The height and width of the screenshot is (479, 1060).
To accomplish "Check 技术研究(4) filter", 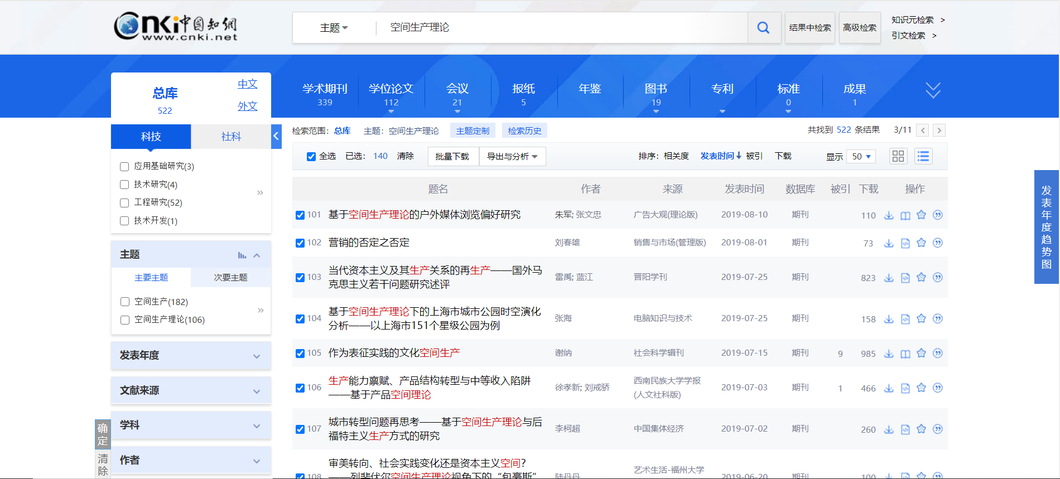I will pos(124,185).
